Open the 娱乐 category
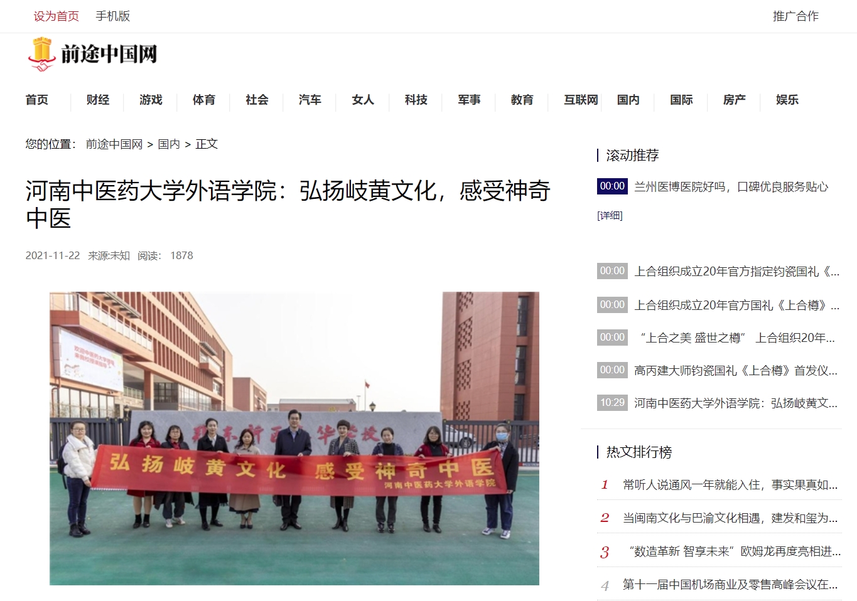This screenshot has height=601, width=857. click(x=787, y=100)
